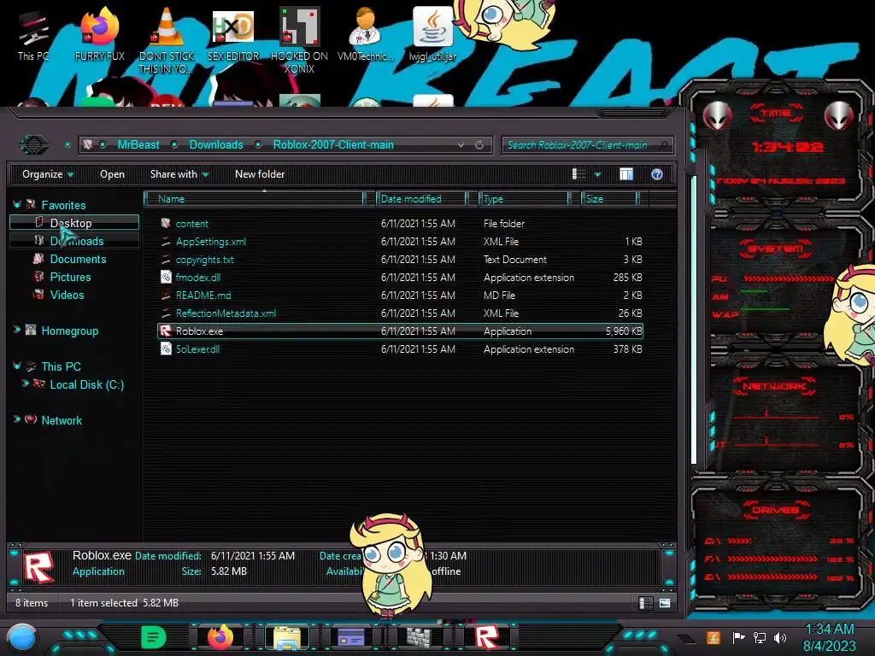The height and width of the screenshot is (656, 875).
Task: Open the Organize dropdown menu
Action: (48, 174)
